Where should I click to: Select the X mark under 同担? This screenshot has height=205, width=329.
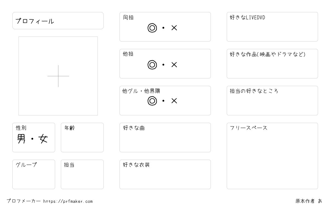pos(174,28)
